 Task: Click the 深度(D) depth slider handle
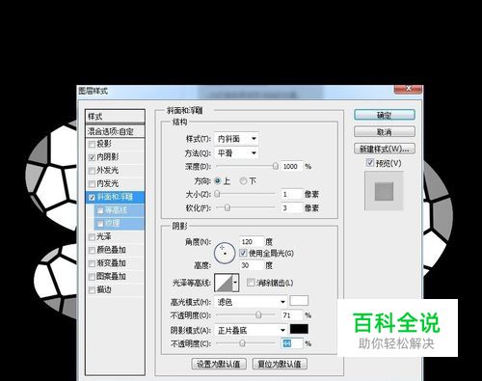coord(276,166)
